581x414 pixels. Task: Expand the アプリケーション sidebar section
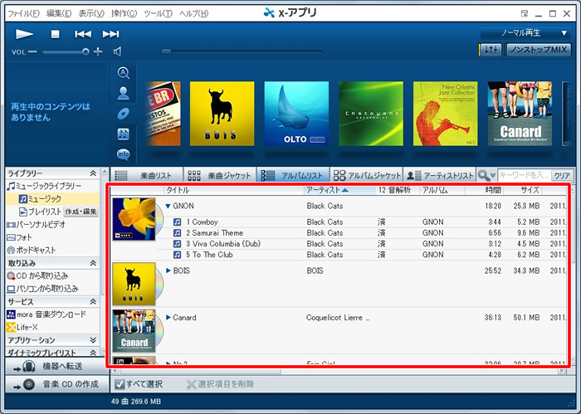pos(93,340)
